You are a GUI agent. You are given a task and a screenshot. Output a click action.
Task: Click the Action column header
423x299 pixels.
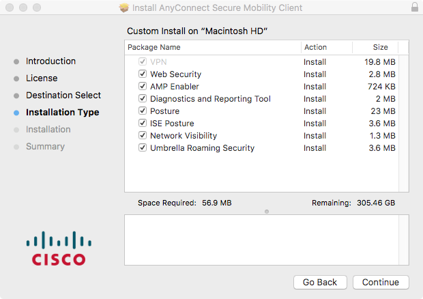click(x=327, y=47)
